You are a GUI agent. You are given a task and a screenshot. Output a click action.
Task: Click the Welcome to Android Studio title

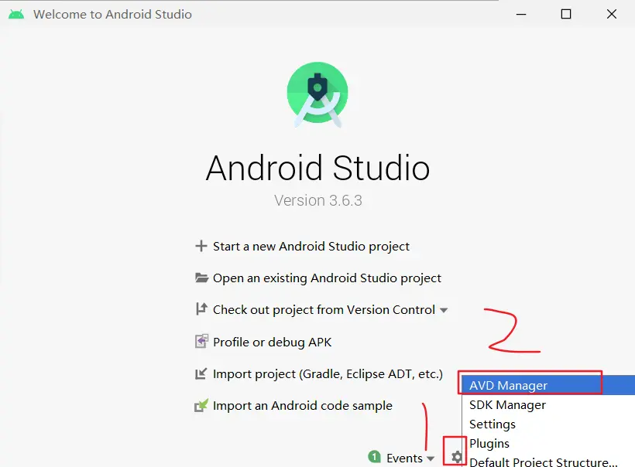112,15
